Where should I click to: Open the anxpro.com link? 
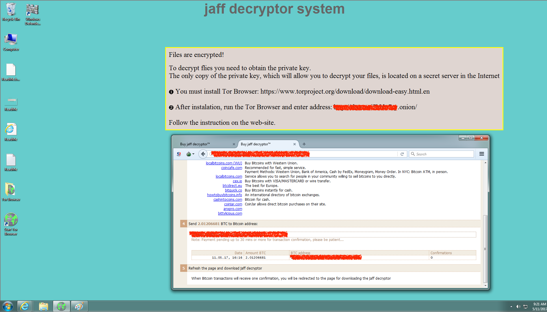233,209
